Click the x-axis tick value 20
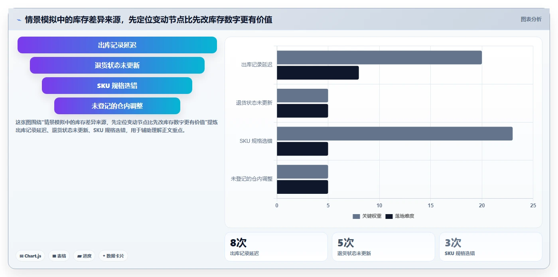This screenshot has width=558, height=277. point(482,206)
